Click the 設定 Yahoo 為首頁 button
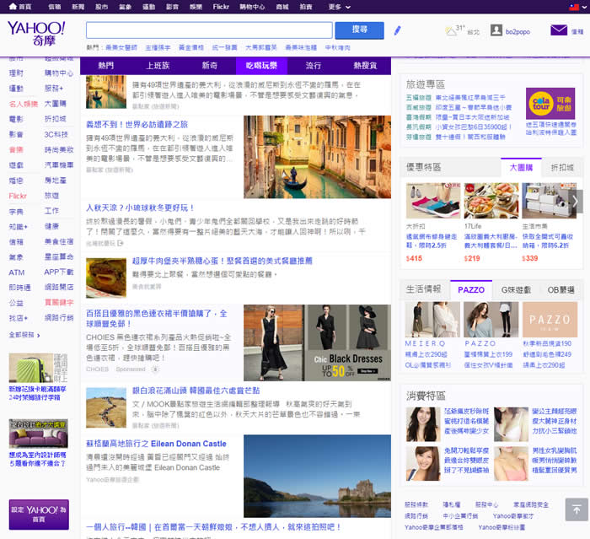The height and width of the screenshot is (539, 590). point(39,514)
